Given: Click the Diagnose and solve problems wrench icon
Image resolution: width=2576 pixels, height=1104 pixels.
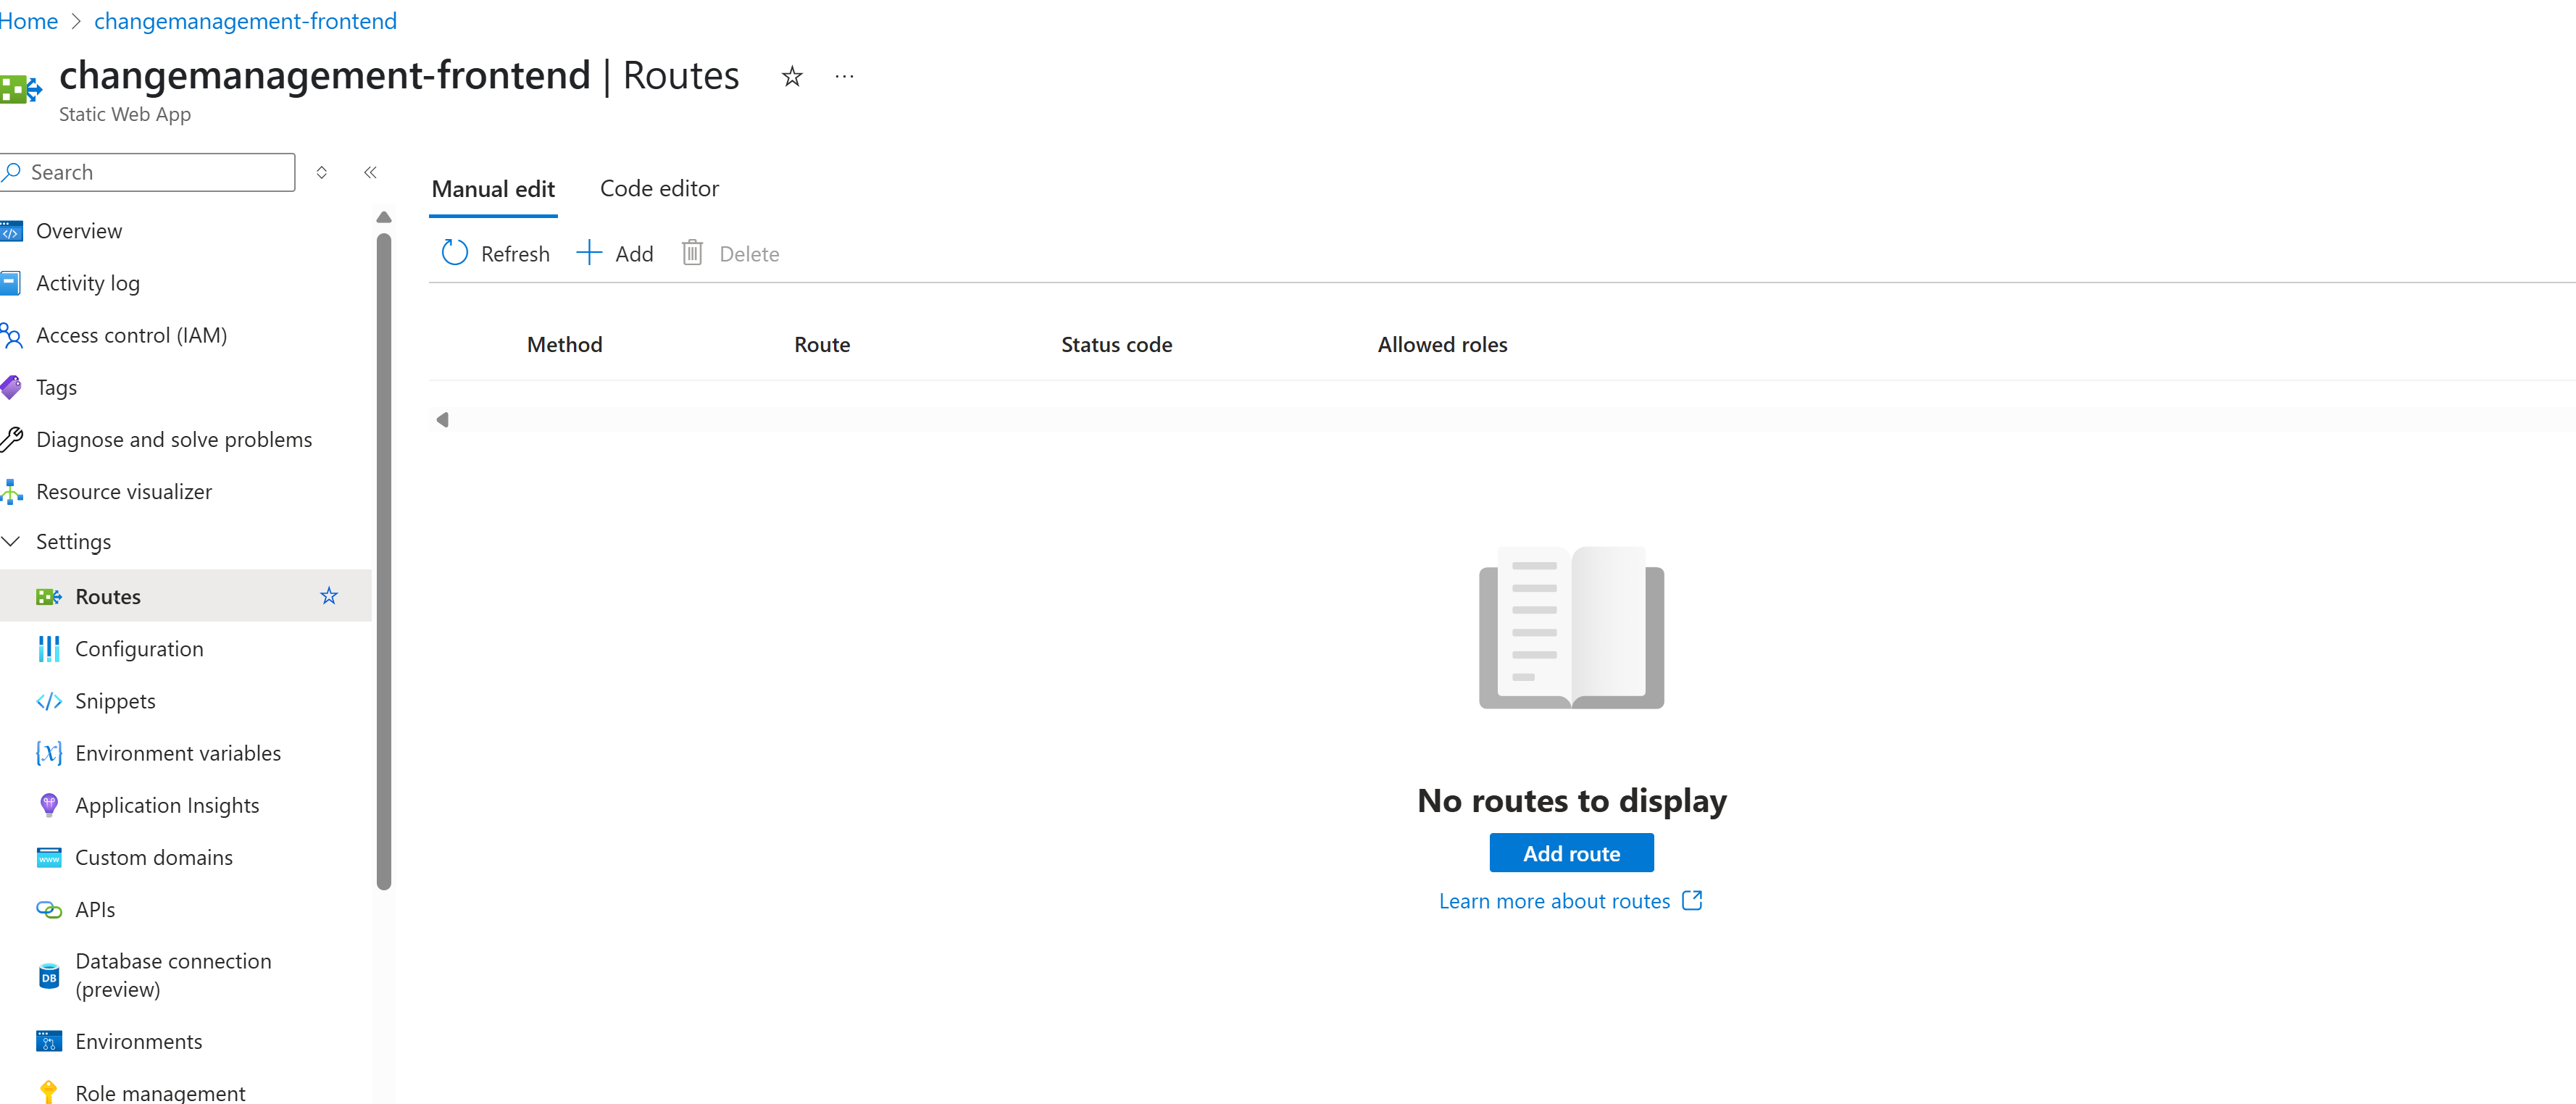Looking at the screenshot, I should [x=12, y=439].
